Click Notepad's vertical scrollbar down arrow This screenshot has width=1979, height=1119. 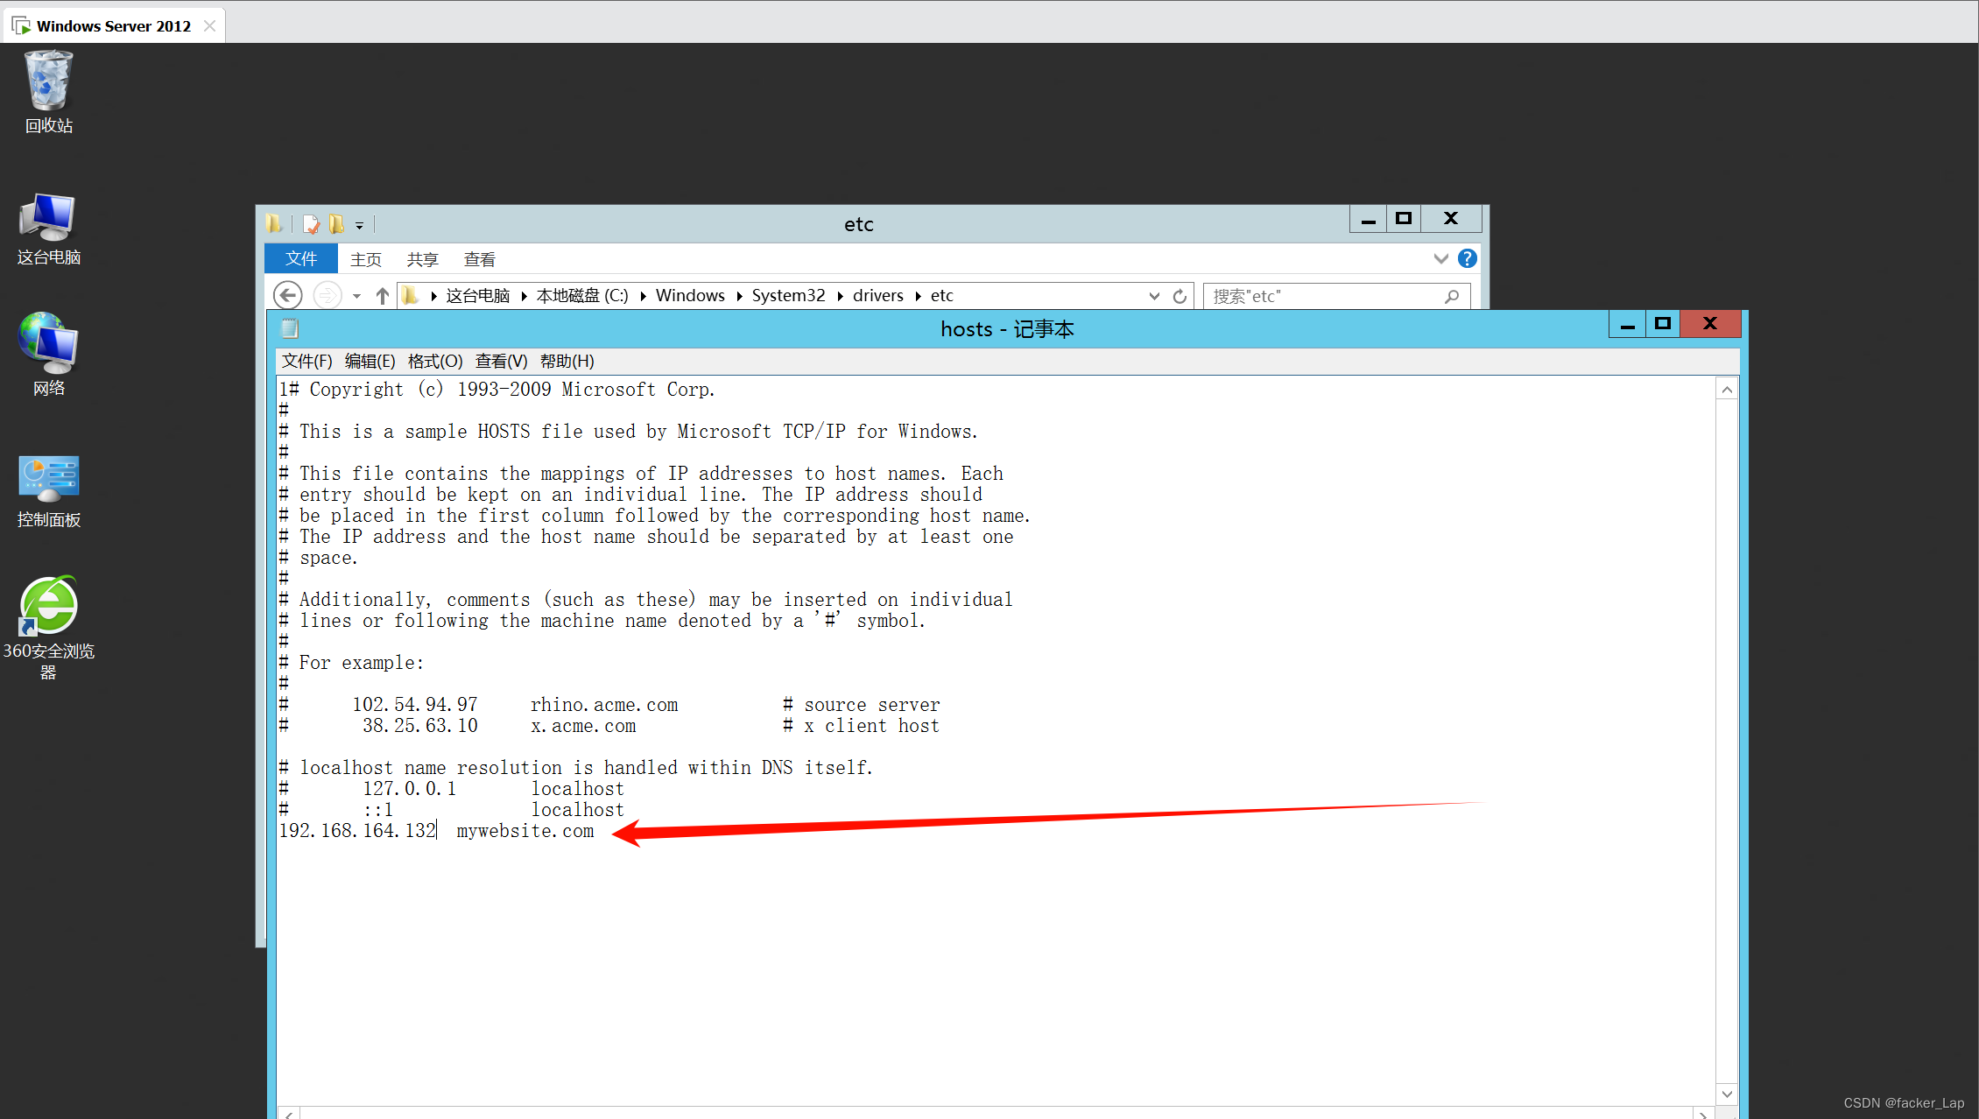(1726, 1094)
